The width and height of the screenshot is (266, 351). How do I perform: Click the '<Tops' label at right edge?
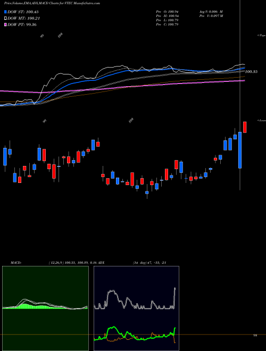tap(262, 36)
